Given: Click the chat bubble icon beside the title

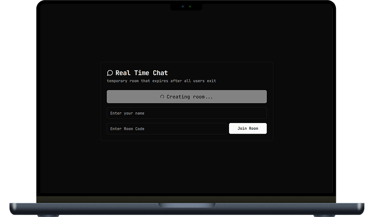Looking at the screenshot, I should (110, 73).
